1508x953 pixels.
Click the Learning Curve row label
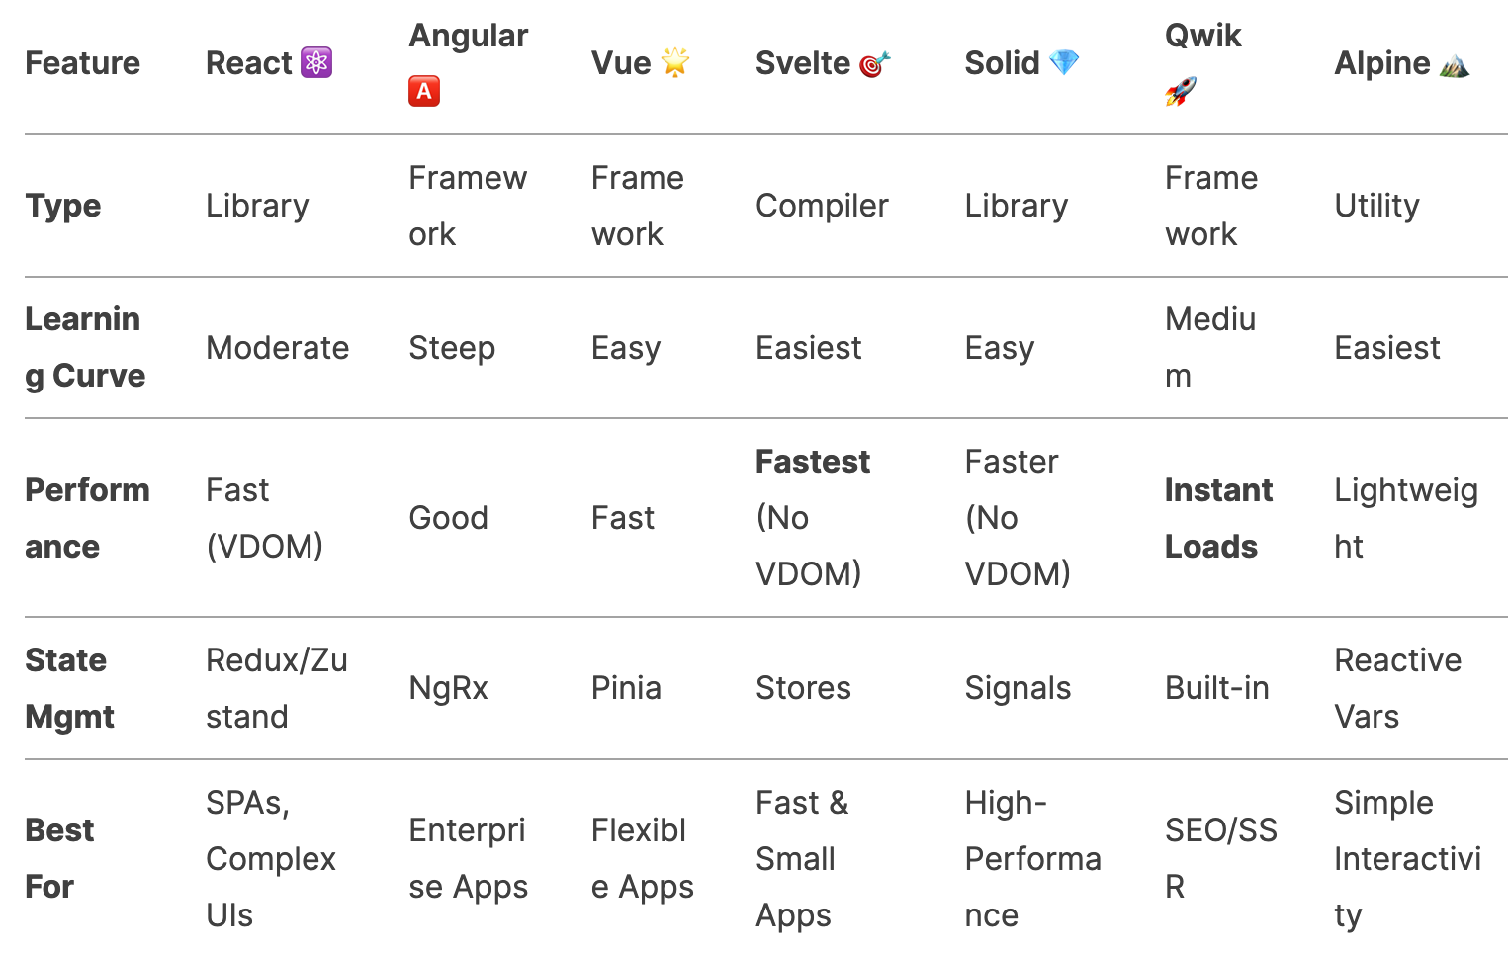point(85,347)
